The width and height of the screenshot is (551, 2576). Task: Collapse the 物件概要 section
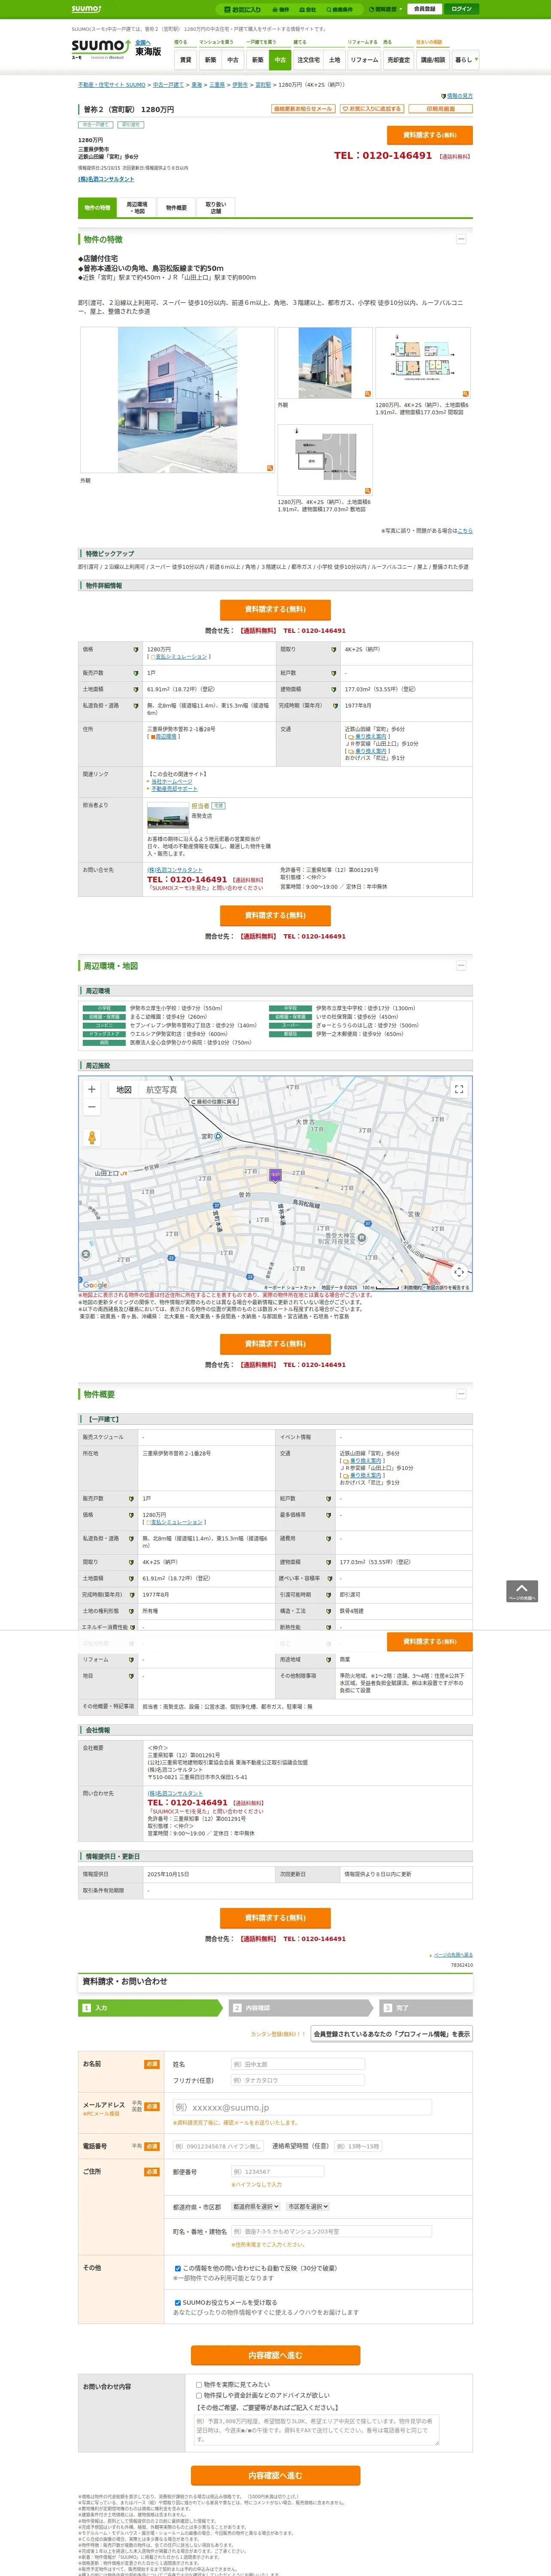pos(461,1393)
